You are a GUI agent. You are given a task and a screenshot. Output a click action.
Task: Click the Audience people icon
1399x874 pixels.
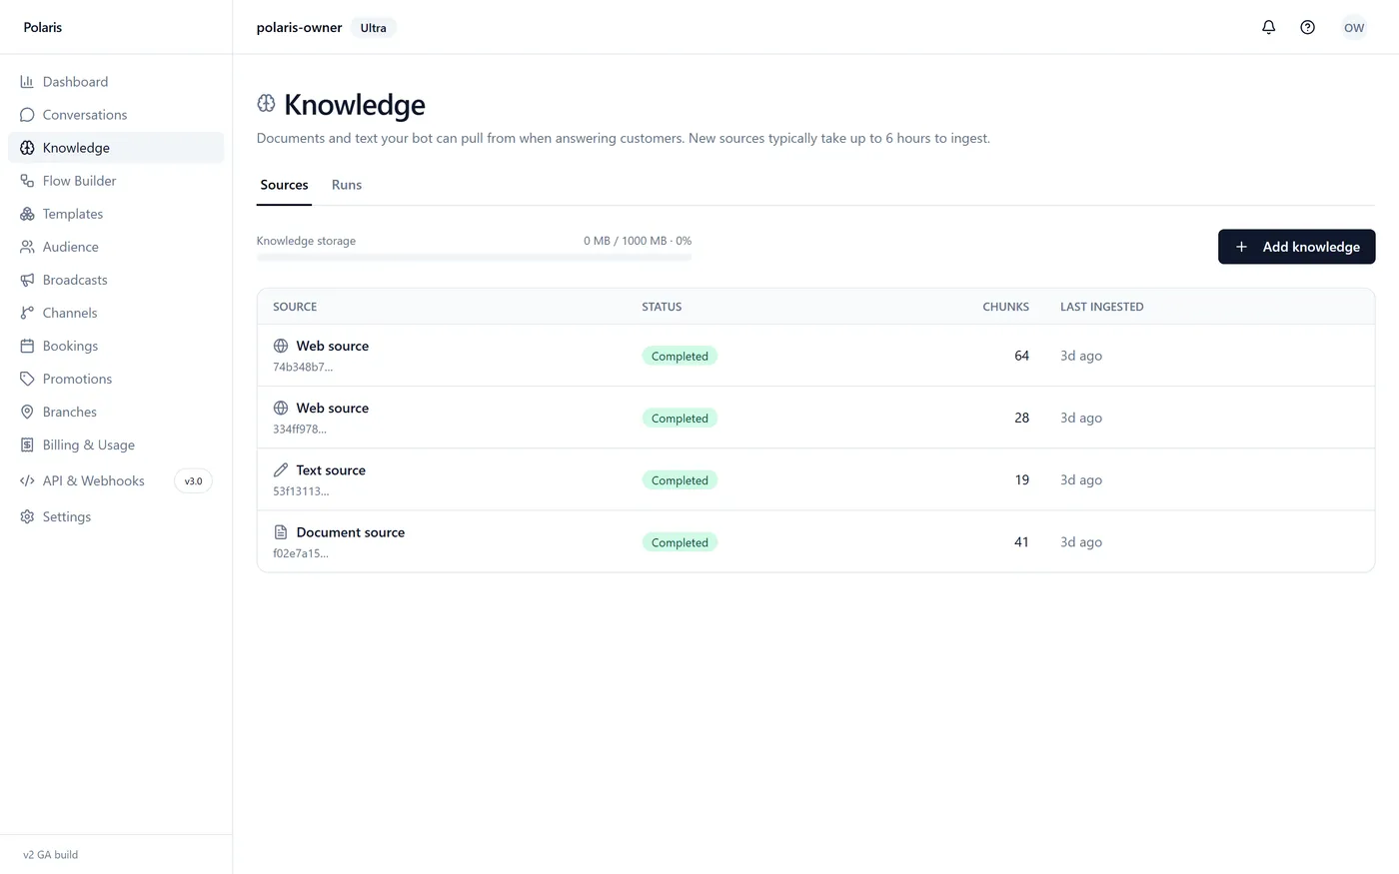pos(27,247)
